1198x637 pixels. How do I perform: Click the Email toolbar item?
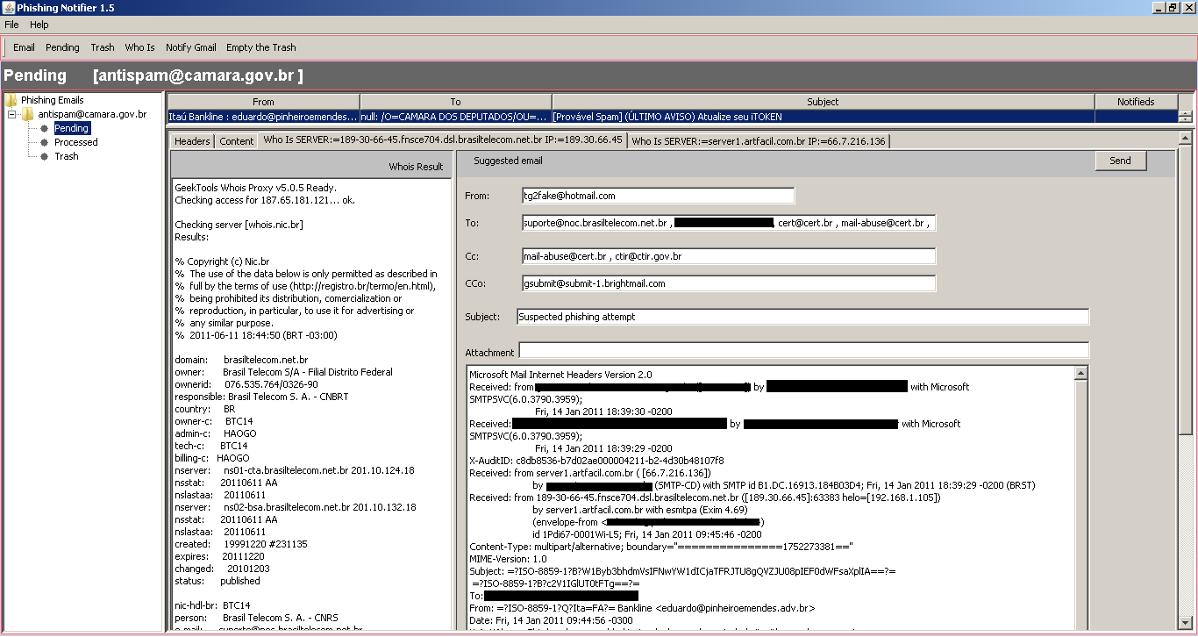[24, 47]
